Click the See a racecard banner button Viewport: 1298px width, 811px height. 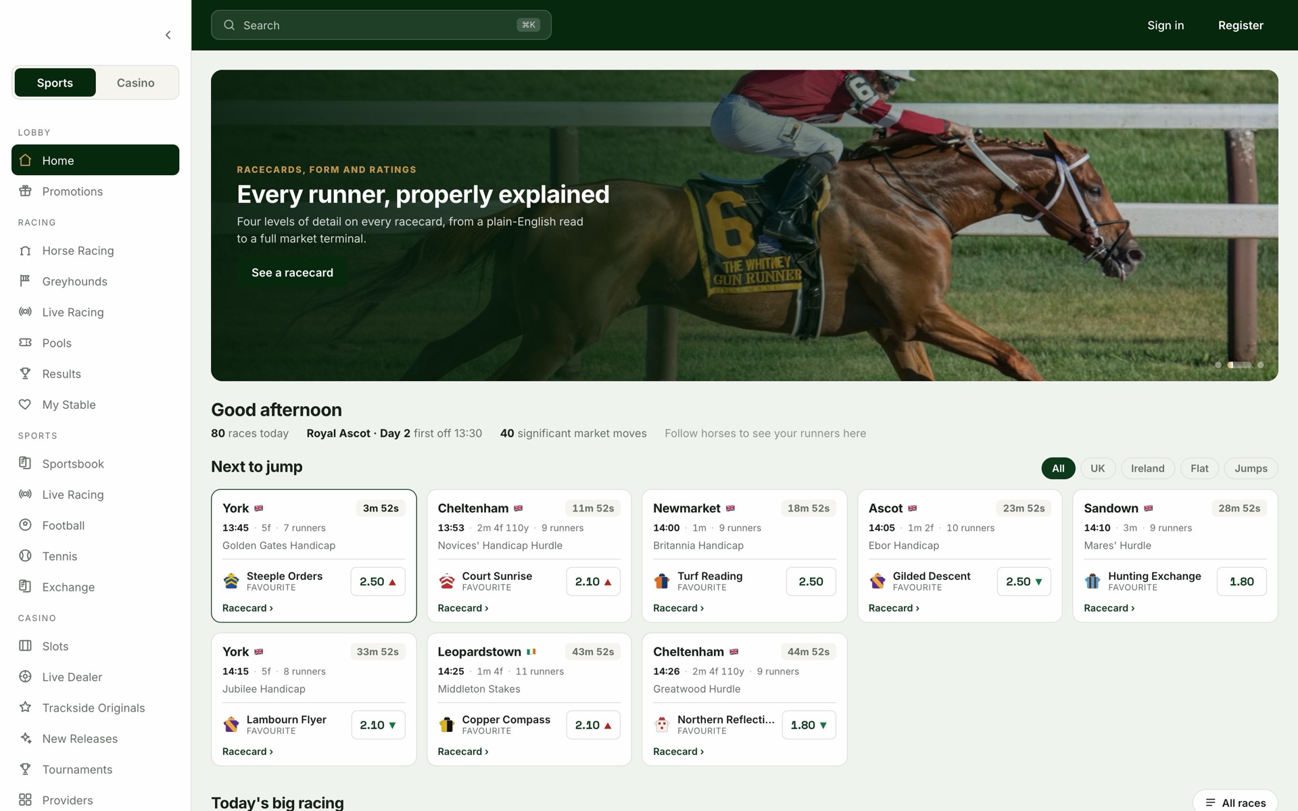tap(292, 272)
